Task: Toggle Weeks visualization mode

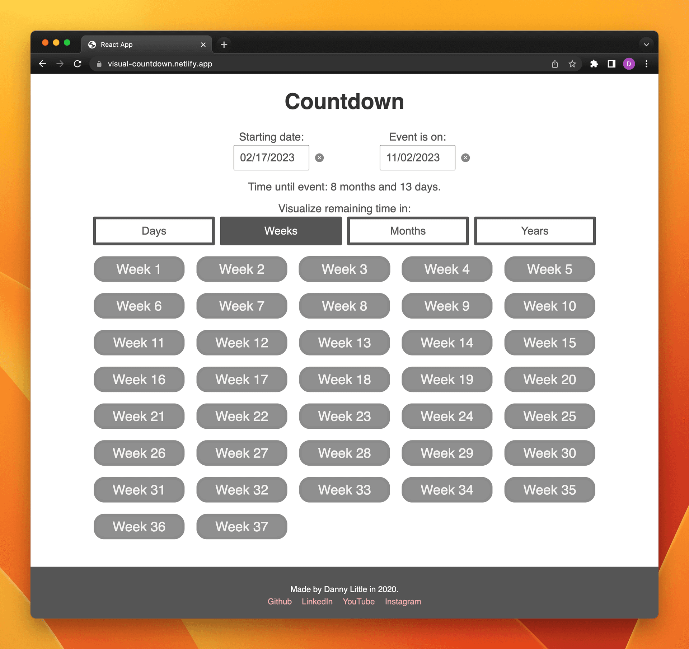Action: coord(281,231)
